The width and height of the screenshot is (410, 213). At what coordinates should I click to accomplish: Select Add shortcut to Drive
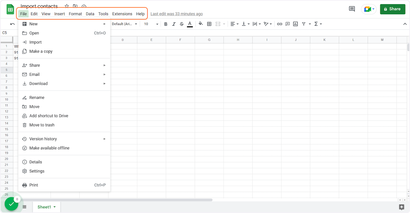point(64,116)
